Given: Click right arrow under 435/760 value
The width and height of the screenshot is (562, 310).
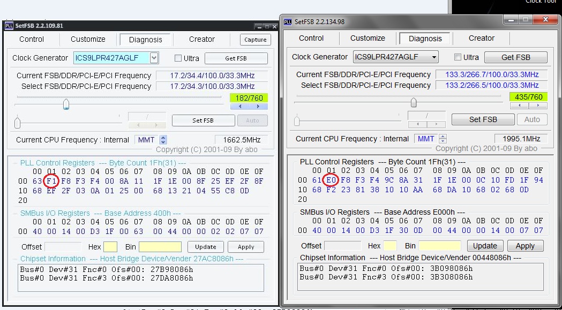Looking at the screenshot, I should click(x=538, y=105).
